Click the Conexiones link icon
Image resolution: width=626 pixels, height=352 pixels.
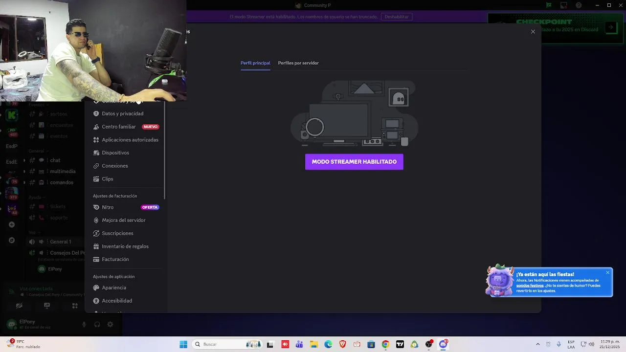click(96, 166)
